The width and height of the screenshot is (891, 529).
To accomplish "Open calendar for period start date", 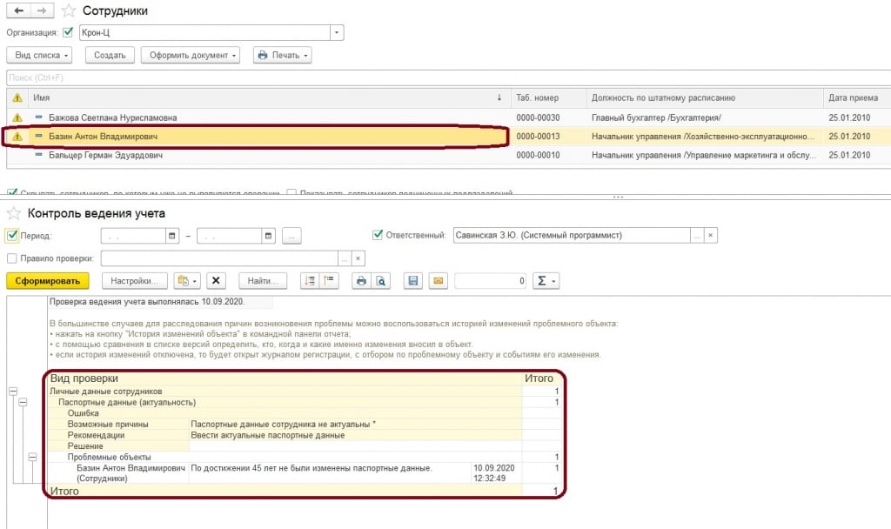I will pos(172,236).
